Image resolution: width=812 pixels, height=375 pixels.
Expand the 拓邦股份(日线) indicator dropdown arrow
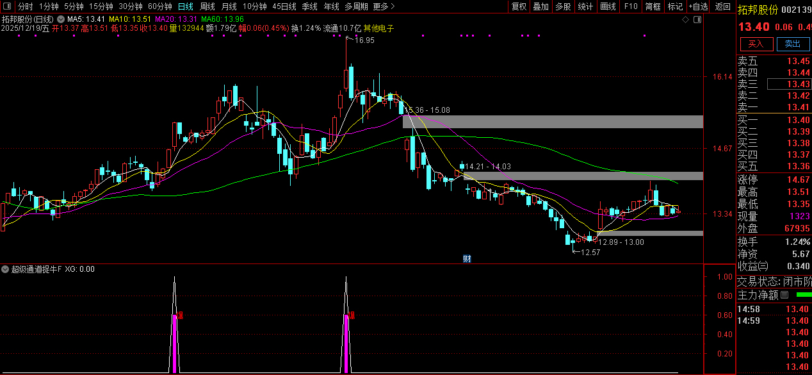tap(61, 19)
